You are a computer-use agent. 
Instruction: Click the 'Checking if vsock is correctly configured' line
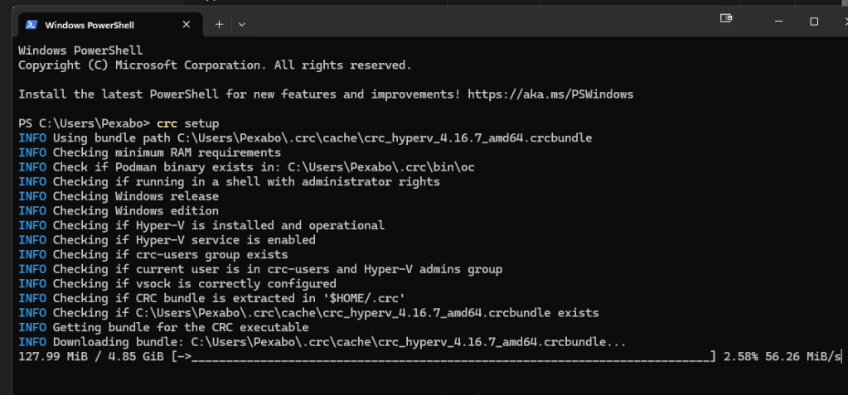(177, 284)
